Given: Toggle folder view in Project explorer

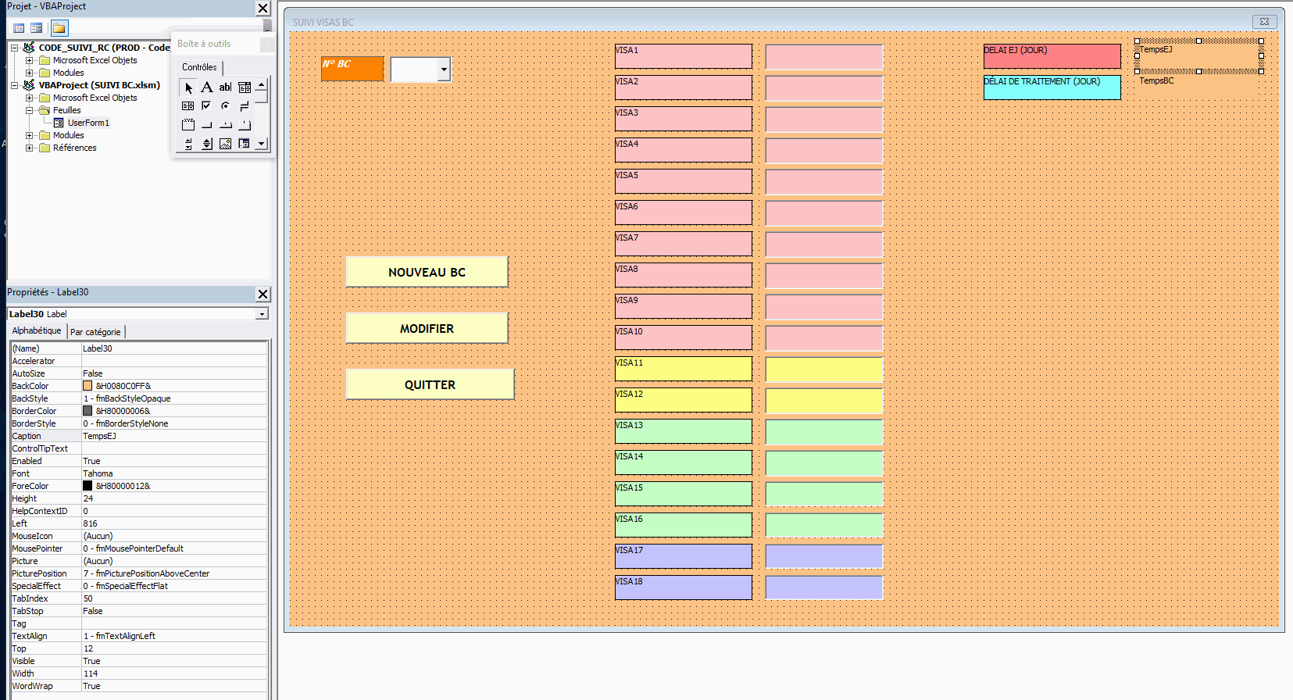Looking at the screenshot, I should pyautogui.click(x=59, y=28).
